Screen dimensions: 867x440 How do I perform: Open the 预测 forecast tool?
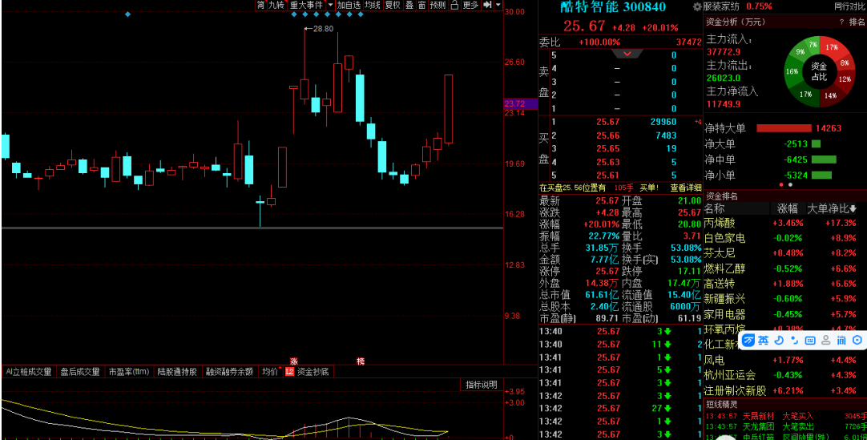(x=438, y=5)
